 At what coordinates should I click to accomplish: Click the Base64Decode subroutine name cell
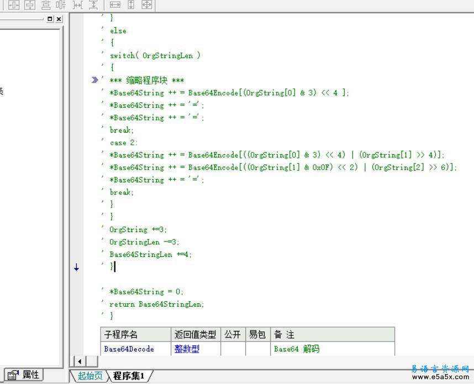[x=136, y=349]
